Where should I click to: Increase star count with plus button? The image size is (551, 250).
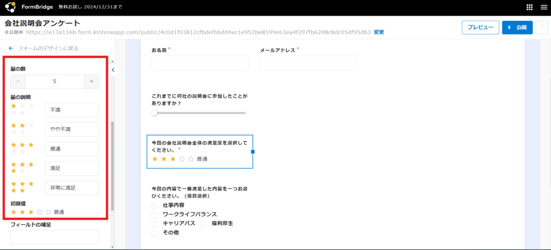pyautogui.click(x=91, y=82)
